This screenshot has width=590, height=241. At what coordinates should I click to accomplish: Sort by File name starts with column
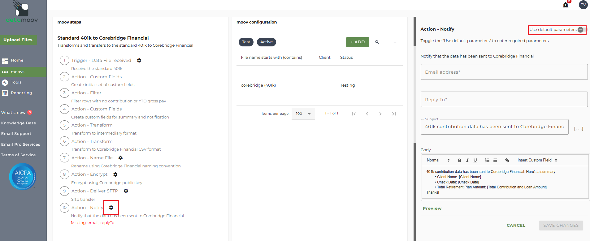point(271,58)
